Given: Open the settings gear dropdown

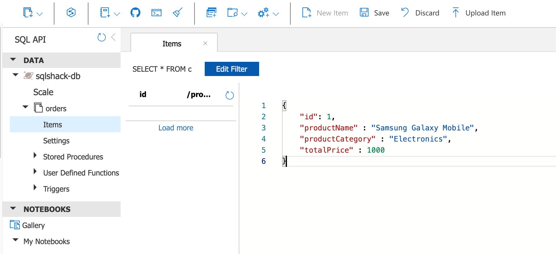Looking at the screenshot, I should 276,14.
